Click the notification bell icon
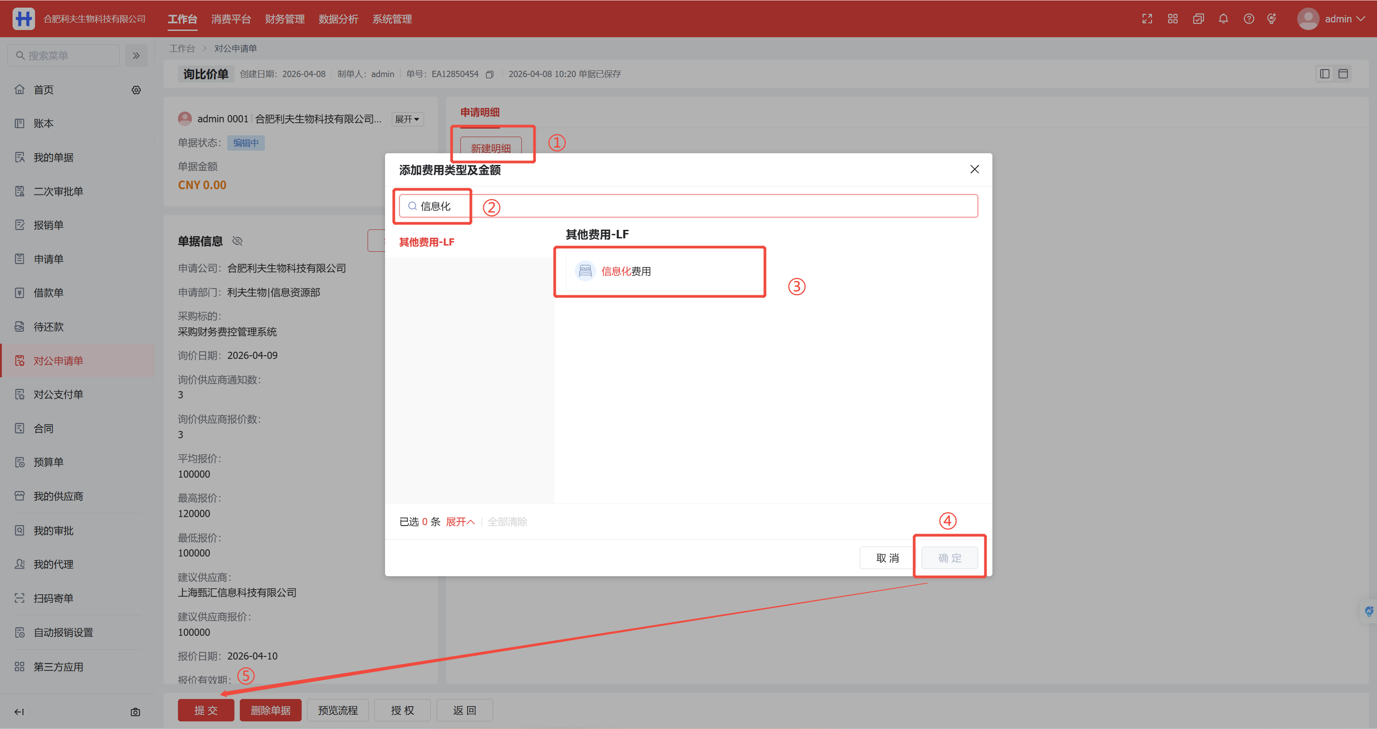Image resolution: width=1377 pixels, height=729 pixels. [1223, 19]
